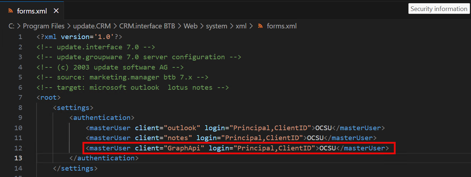This screenshot has height=177, width=471.
Task: Select the forms.xml tab
Action: point(32,11)
